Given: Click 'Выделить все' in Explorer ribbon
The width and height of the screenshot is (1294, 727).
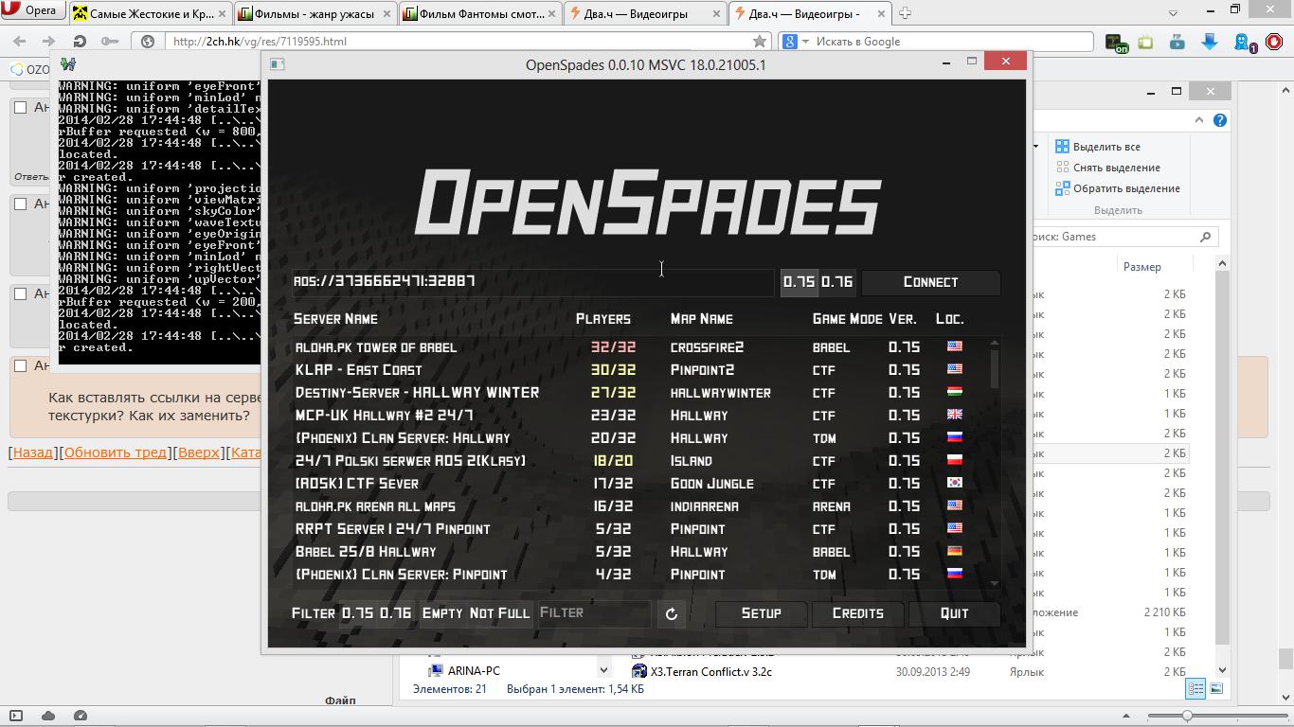Looking at the screenshot, I should click(x=1097, y=147).
